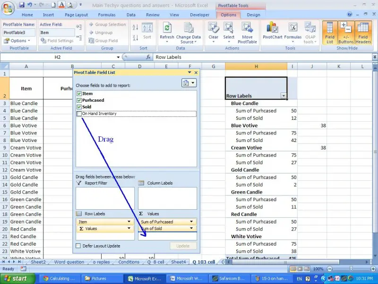Click the insert function fx icon

pyautogui.click(x=148, y=57)
